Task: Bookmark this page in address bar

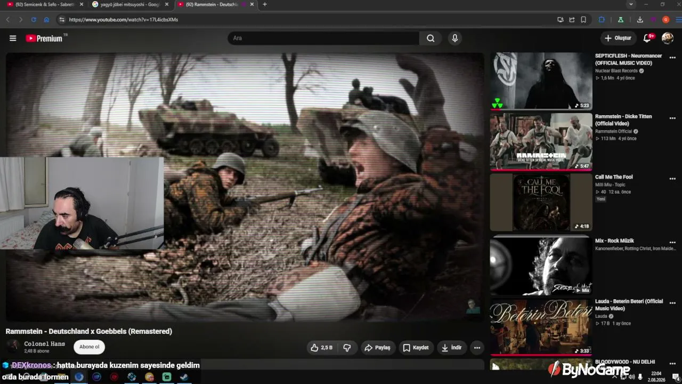Action: pos(583,20)
